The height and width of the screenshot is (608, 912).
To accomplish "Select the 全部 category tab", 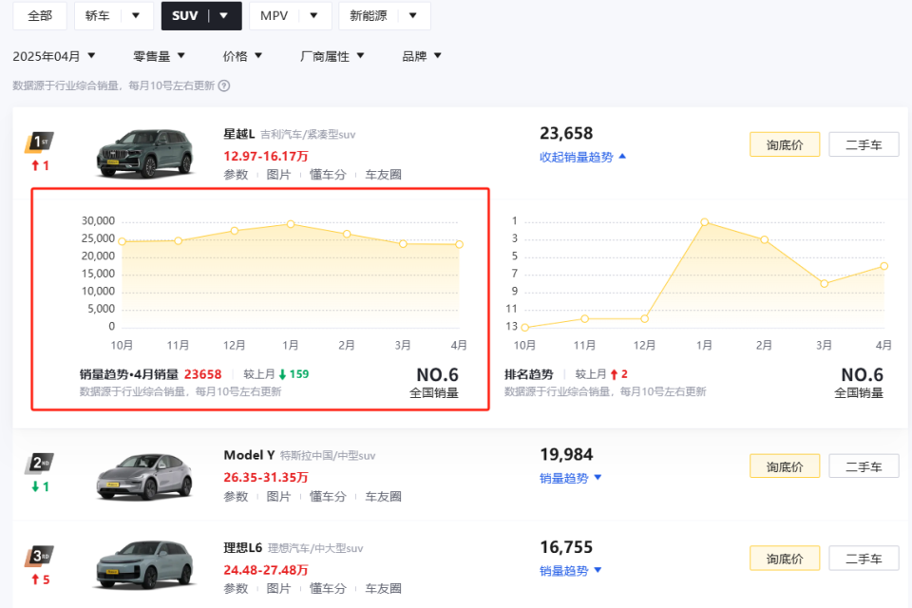I will 40,16.
